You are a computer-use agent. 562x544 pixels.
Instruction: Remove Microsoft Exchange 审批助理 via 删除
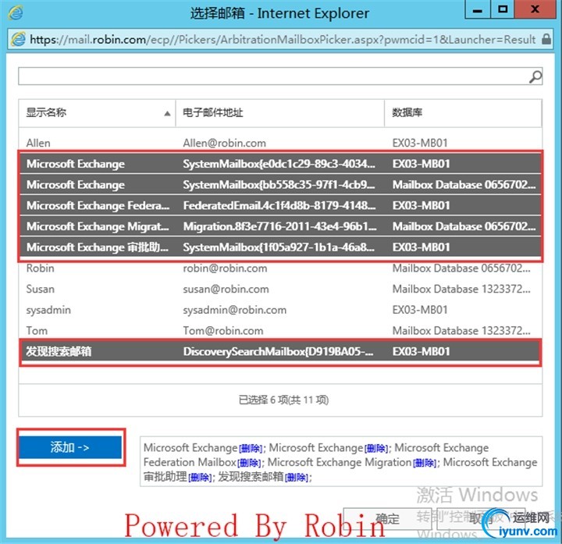click(200, 478)
